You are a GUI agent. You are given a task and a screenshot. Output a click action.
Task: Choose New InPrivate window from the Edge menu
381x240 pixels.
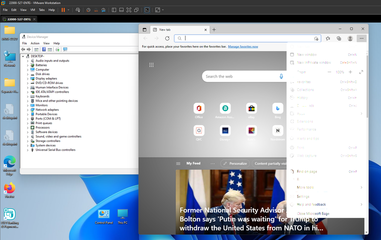click(x=326, y=62)
